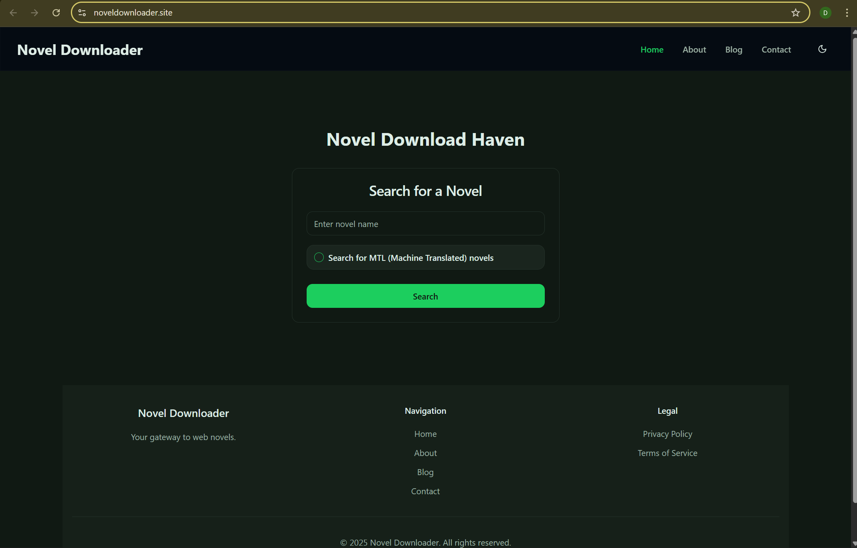The width and height of the screenshot is (857, 548).
Task: Bookmark this page using the star
Action: [x=795, y=12]
